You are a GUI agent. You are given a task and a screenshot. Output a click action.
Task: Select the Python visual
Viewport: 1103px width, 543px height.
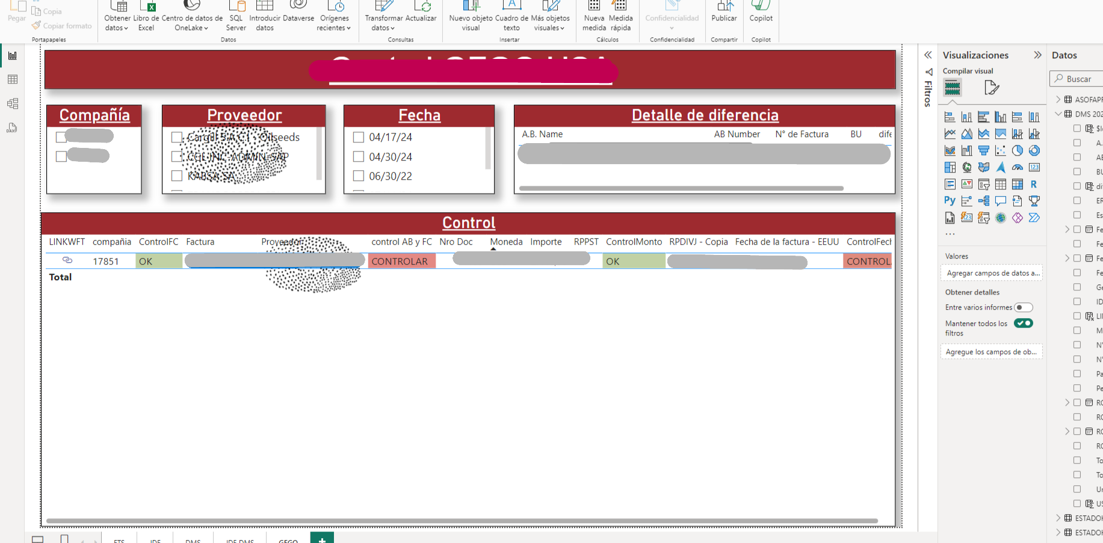coord(950,201)
